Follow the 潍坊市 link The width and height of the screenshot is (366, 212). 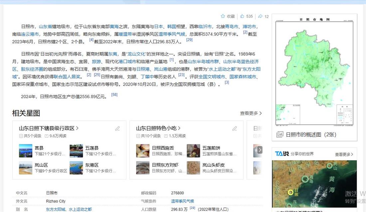tap(249, 27)
